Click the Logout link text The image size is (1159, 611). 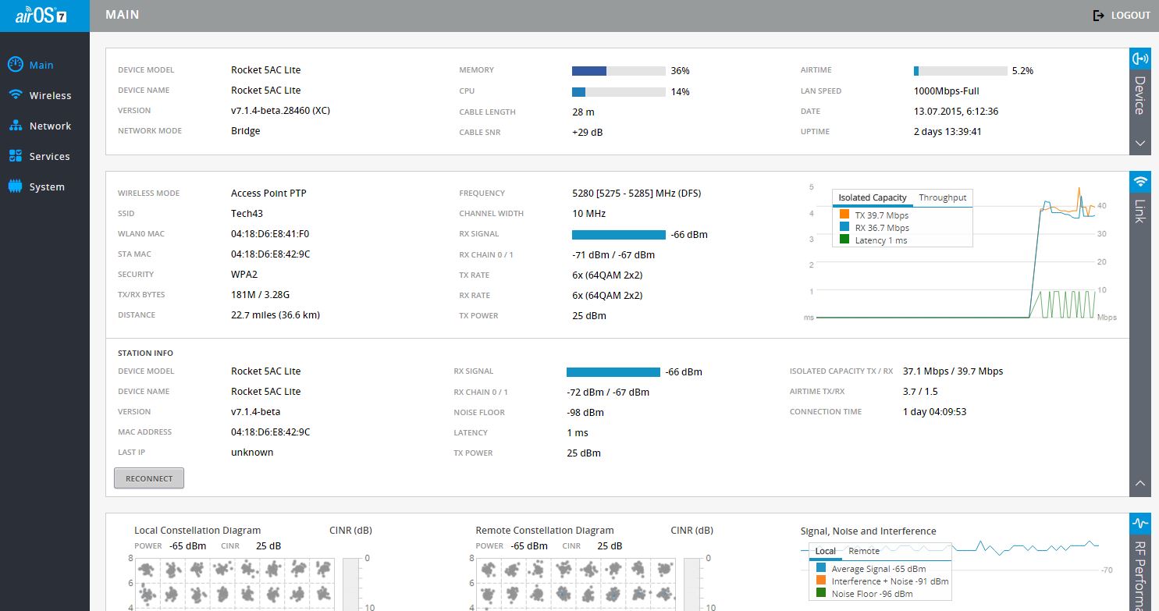1130,16
